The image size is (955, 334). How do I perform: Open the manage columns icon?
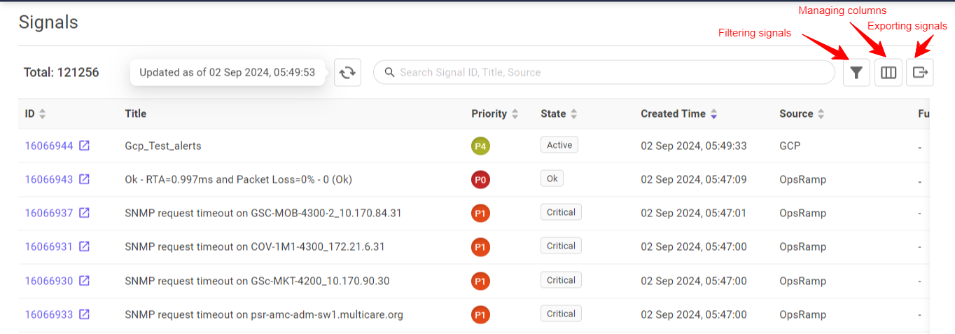click(x=888, y=73)
